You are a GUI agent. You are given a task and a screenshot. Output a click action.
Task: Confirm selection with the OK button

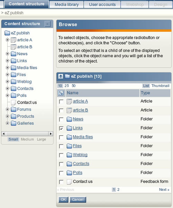[63, 200]
